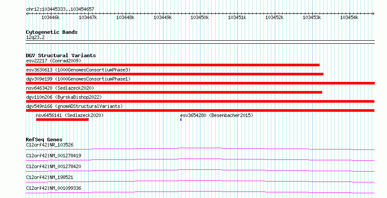Click the C12orf42|NM_001278420 transcript label

[x=53, y=166]
